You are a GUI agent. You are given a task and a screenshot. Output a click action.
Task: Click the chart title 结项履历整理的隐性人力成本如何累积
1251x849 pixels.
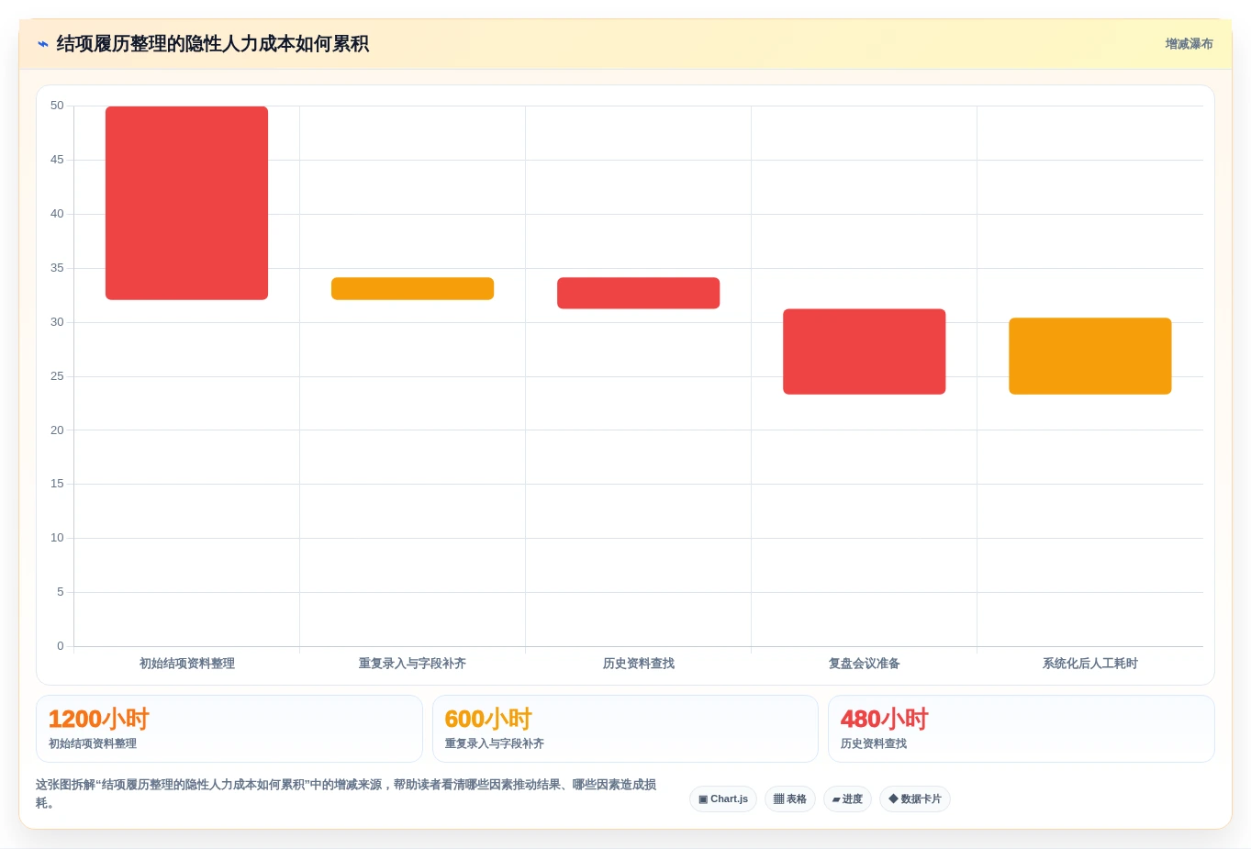click(213, 44)
